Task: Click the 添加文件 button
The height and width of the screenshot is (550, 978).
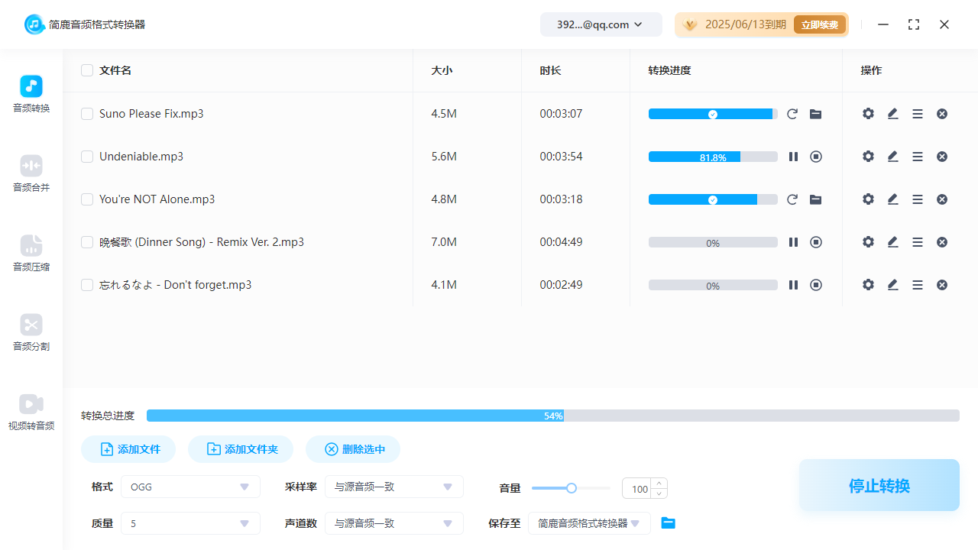Action: point(128,449)
